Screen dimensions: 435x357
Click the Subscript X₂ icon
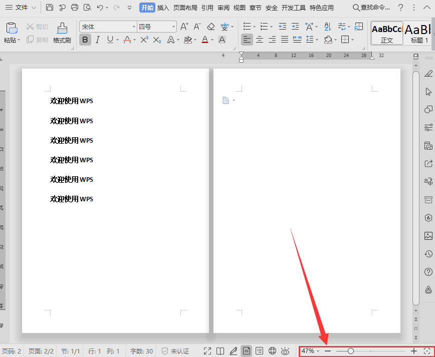pos(157,40)
